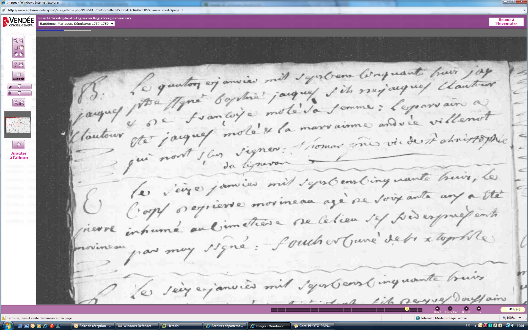Add page to album with star button

click(19, 144)
